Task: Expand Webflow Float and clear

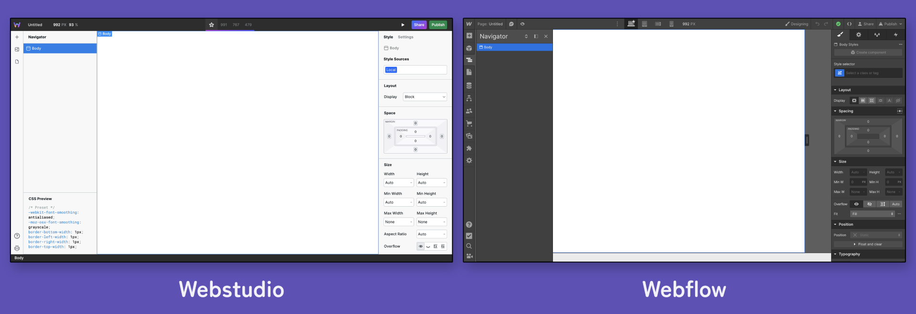Action: point(868,244)
